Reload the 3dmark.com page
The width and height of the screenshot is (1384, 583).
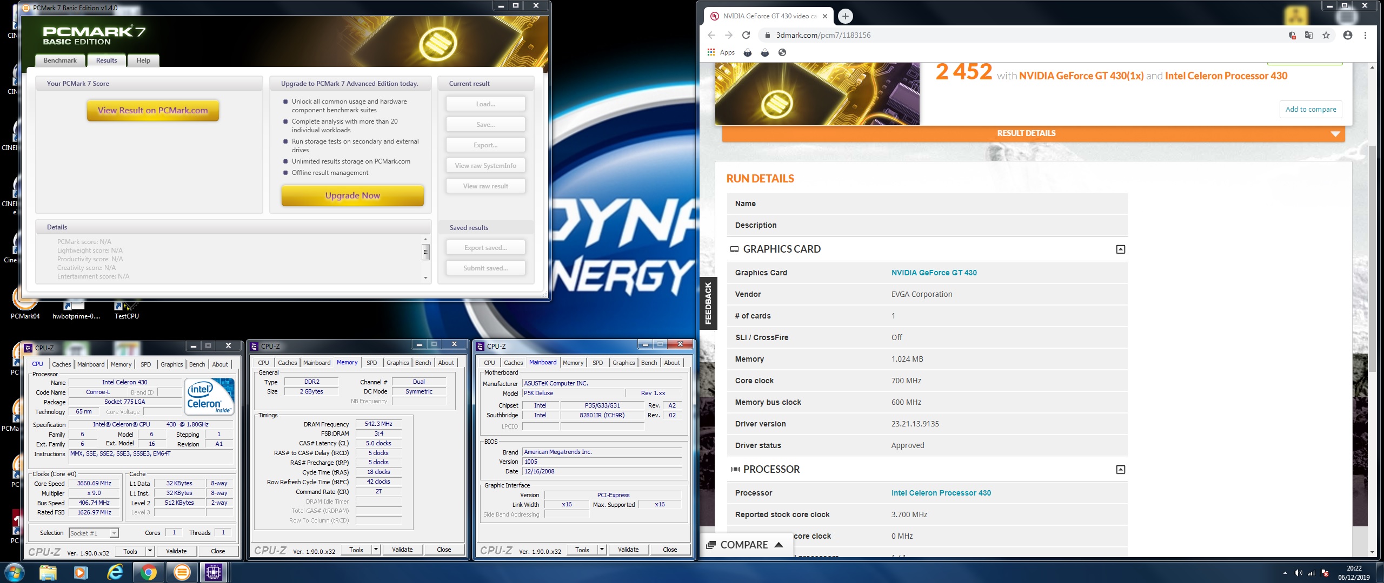click(x=746, y=35)
